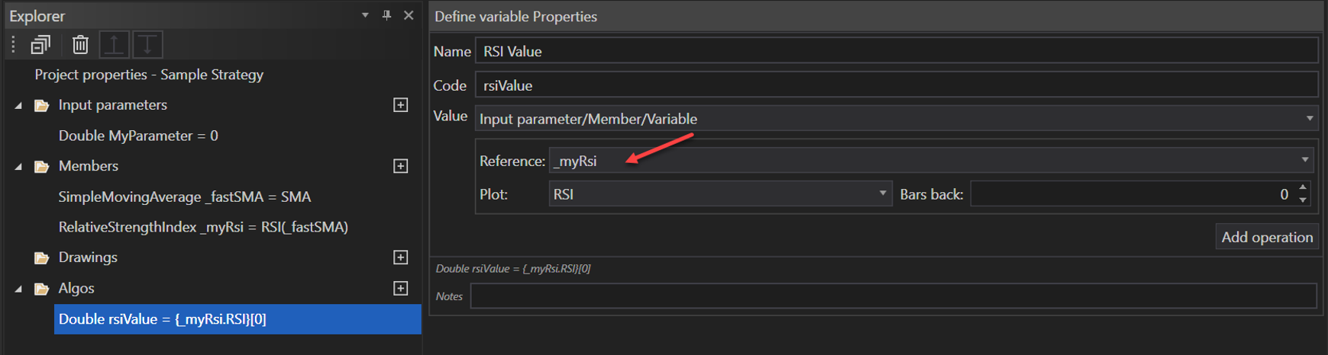Collapse the Algos tree node
This screenshot has width=1328, height=355.
pos(18,289)
